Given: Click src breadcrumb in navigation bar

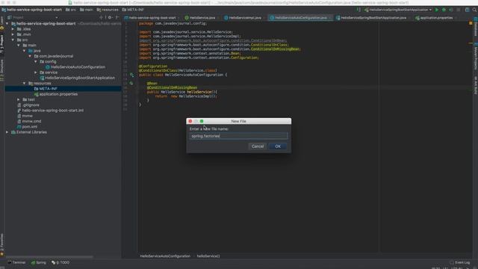Looking at the screenshot, I should click(71, 10).
